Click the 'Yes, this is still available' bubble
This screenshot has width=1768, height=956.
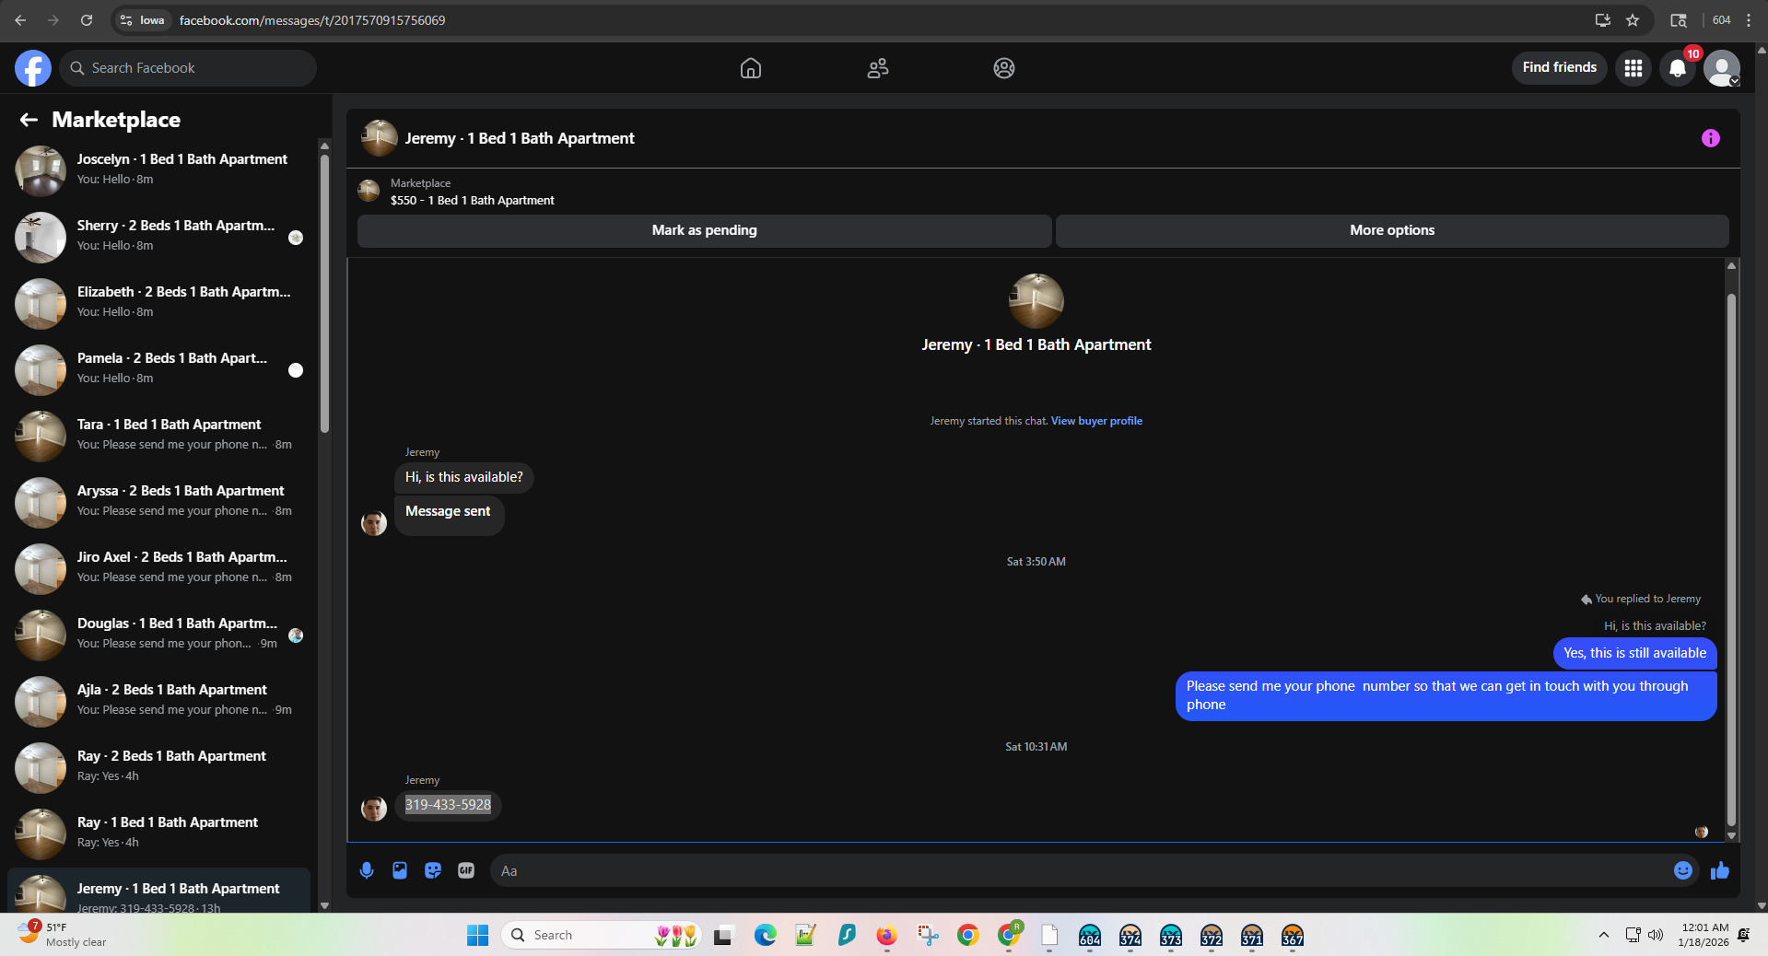point(1634,653)
